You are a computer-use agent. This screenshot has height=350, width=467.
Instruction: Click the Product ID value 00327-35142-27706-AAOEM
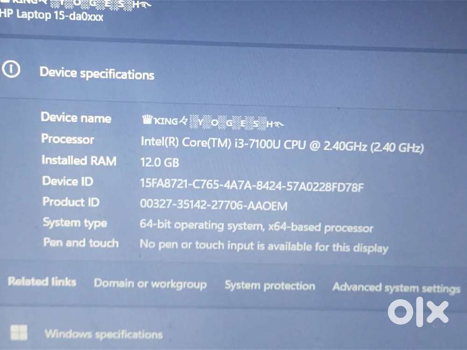coord(213,205)
